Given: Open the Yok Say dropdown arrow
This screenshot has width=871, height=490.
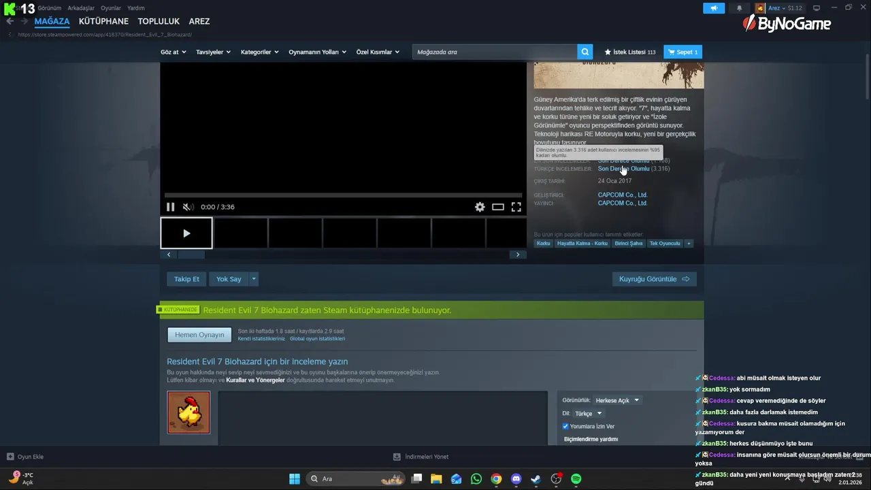Looking at the screenshot, I should click(254, 279).
